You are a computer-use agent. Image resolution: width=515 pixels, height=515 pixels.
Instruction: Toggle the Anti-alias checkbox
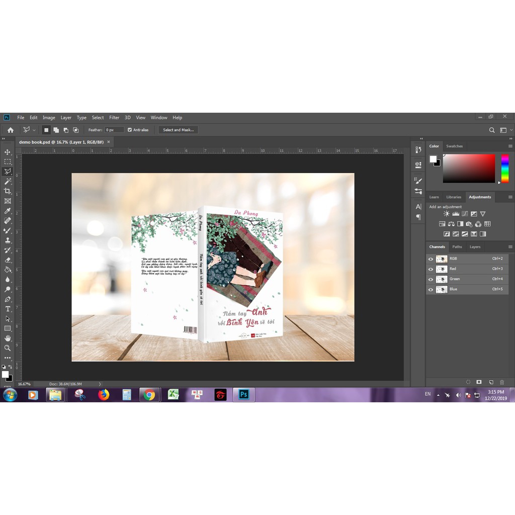tap(130, 130)
